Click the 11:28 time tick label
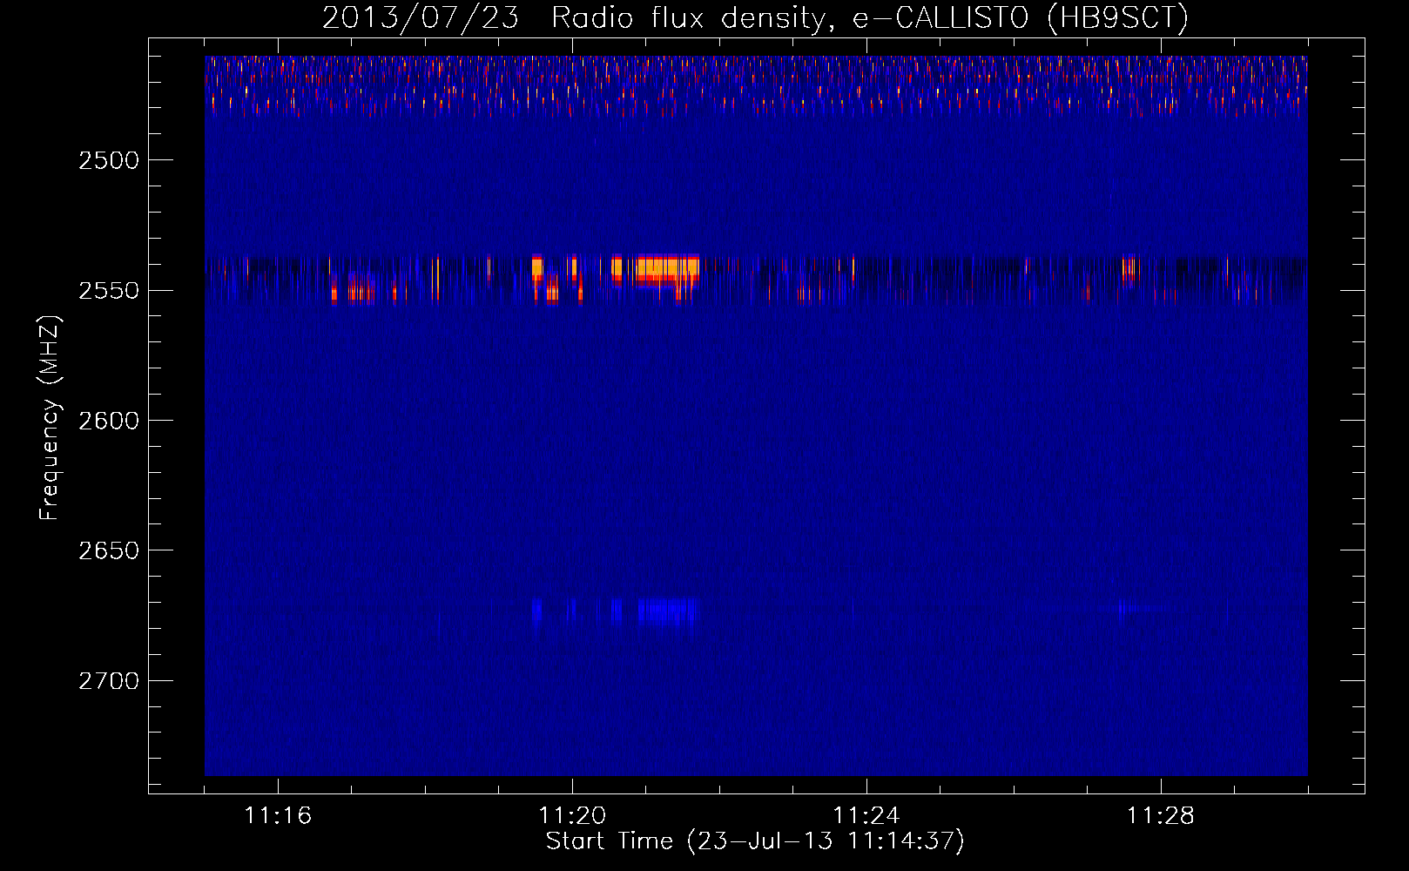Screen dimensions: 1409x871 [1161, 815]
